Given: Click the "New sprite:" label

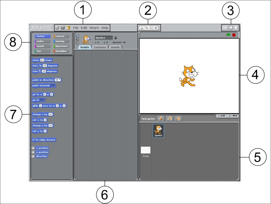Looking at the screenshot, I should click(148, 119).
